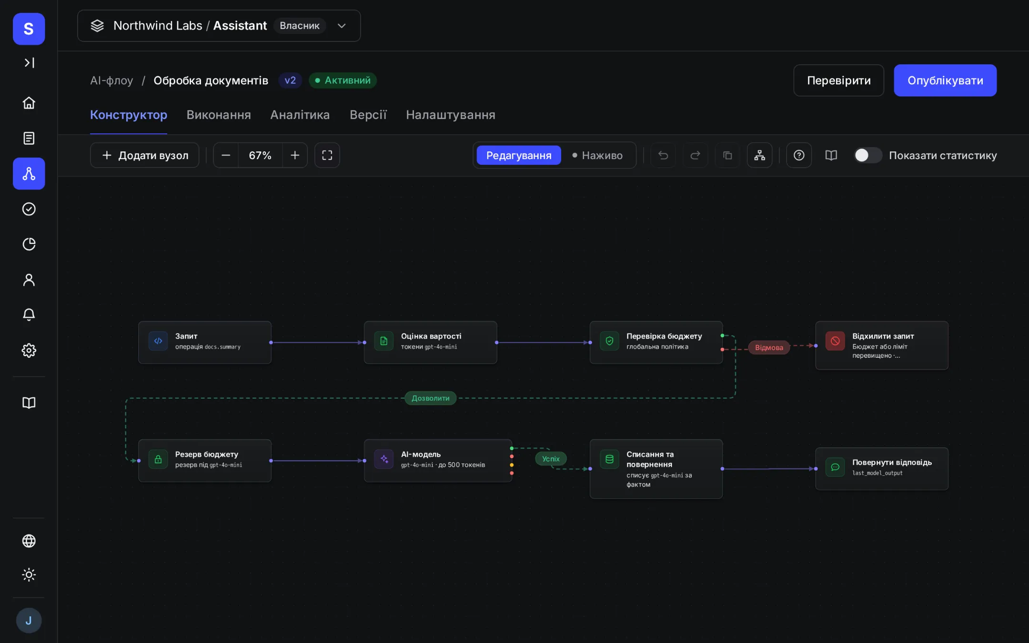Screen dimensions: 1029x643
Task: Click the Опублікувати button
Action: tap(945, 80)
